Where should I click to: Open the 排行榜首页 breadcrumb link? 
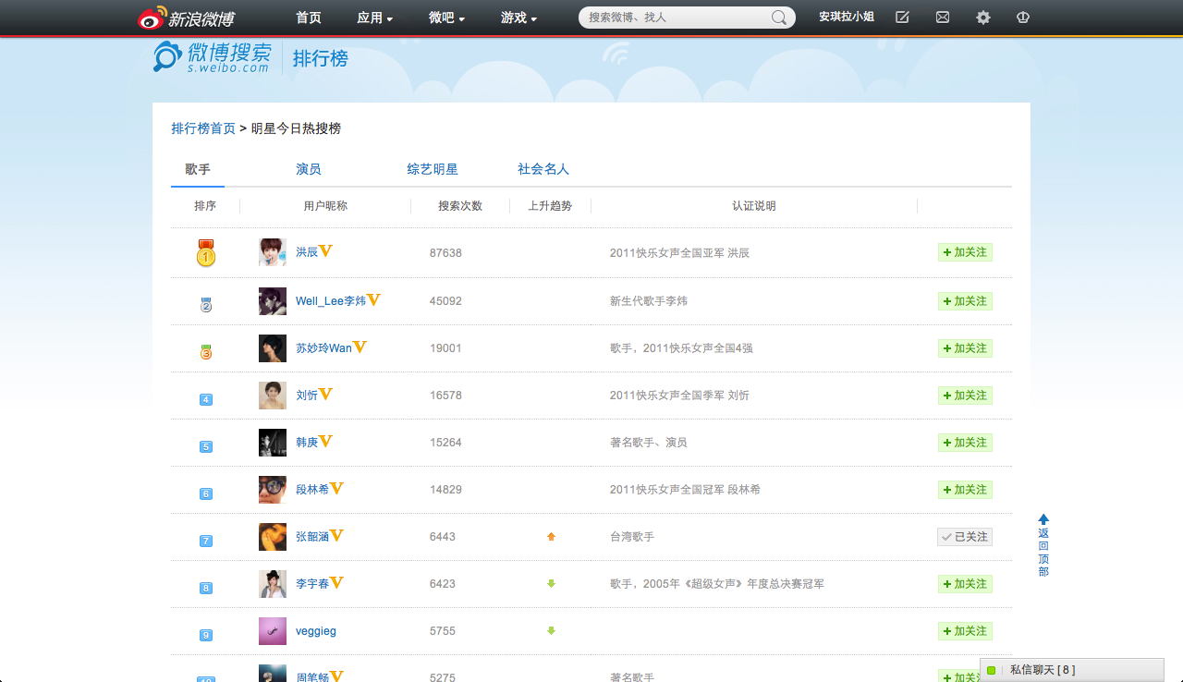(203, 128)
